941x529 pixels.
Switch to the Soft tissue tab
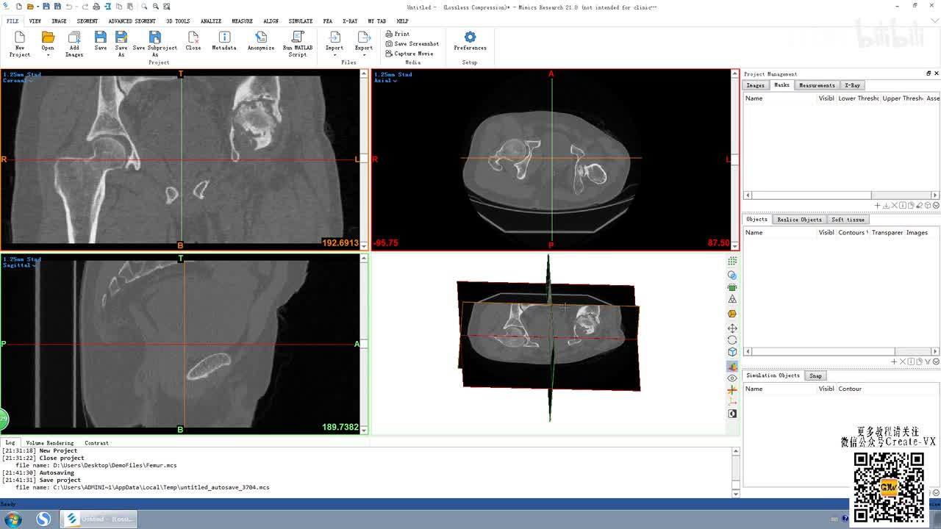click(x=848, y=220)
